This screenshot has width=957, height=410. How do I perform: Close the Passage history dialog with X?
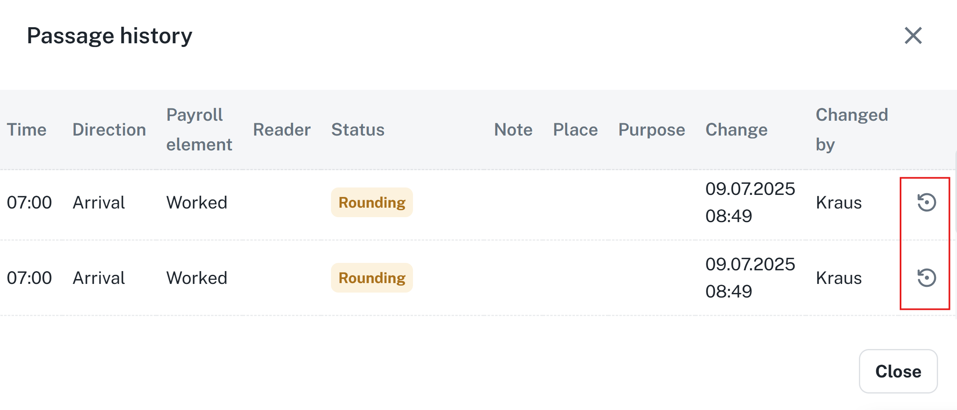(x=913, y=35)
